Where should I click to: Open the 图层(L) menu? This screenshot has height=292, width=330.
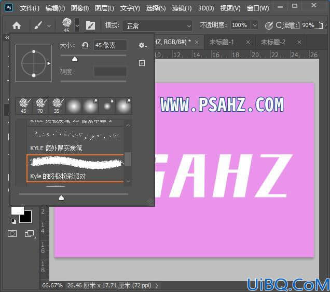point(104,8)
